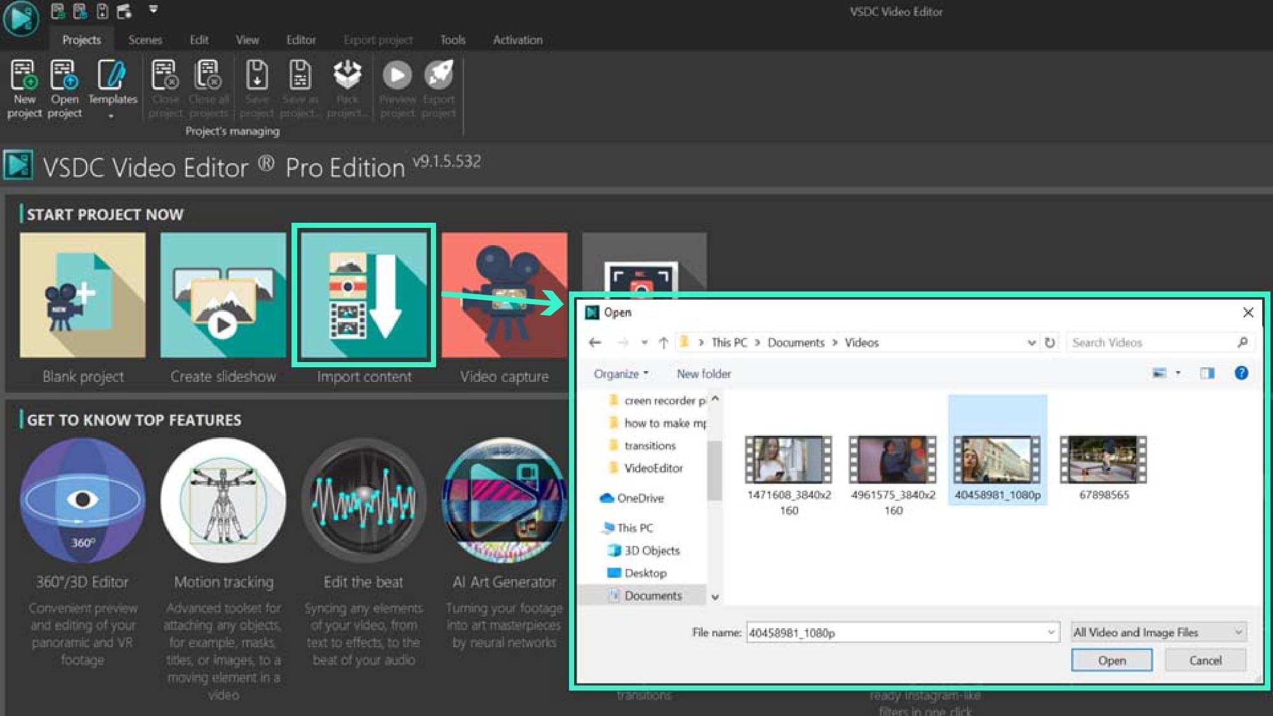1273x716 pixels.
Task: Open recent locations dropdown in Open dialog
Action: 644,342
